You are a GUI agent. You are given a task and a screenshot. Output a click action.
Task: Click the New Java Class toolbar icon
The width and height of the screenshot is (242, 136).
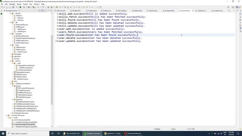coord(51,7)
